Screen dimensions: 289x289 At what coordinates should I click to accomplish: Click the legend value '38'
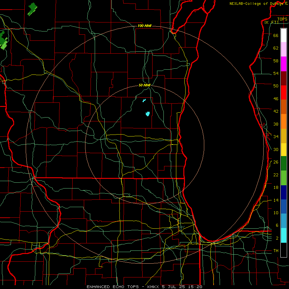point(276,124)
